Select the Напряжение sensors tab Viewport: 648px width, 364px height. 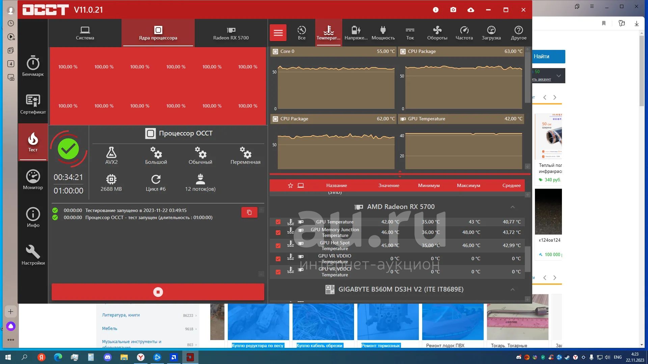click(356, 33)
